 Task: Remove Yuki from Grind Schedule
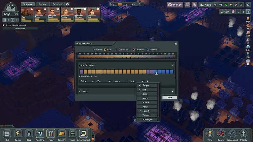143,81
